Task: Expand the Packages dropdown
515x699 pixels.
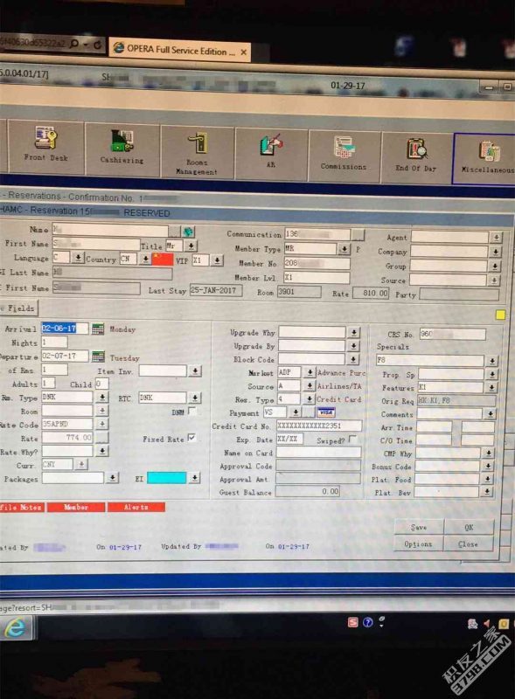Action: (x=113, y=478)
